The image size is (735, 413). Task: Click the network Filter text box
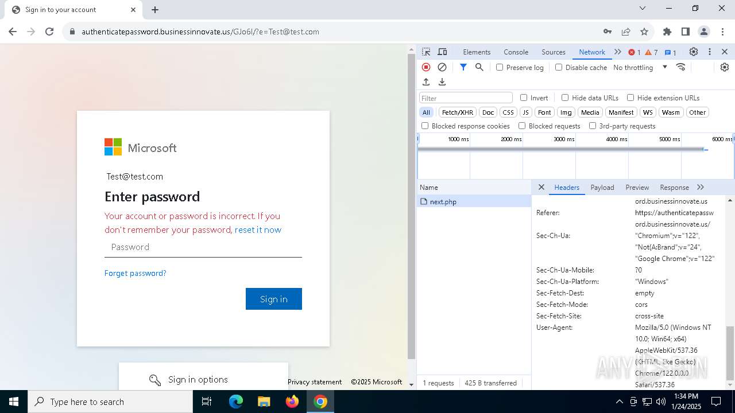click(466, 98)
